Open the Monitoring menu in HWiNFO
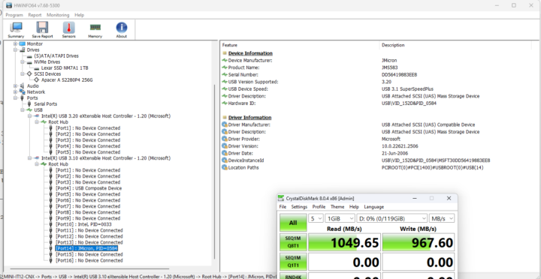This screenshot has height=279, width=541. coord(58,15)
